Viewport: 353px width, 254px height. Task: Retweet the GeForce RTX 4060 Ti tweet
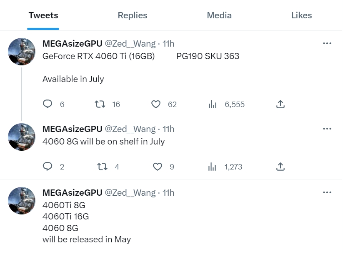pos(100,104)
